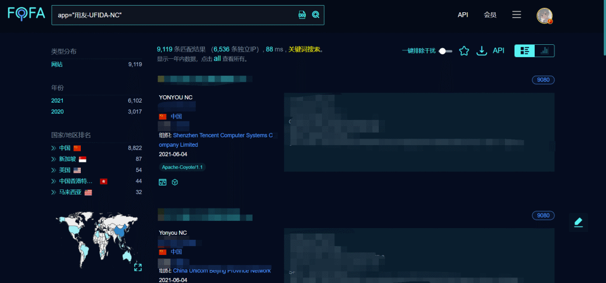Switch to list view layout
Screen dimensions: 606x283
point(525,50)
